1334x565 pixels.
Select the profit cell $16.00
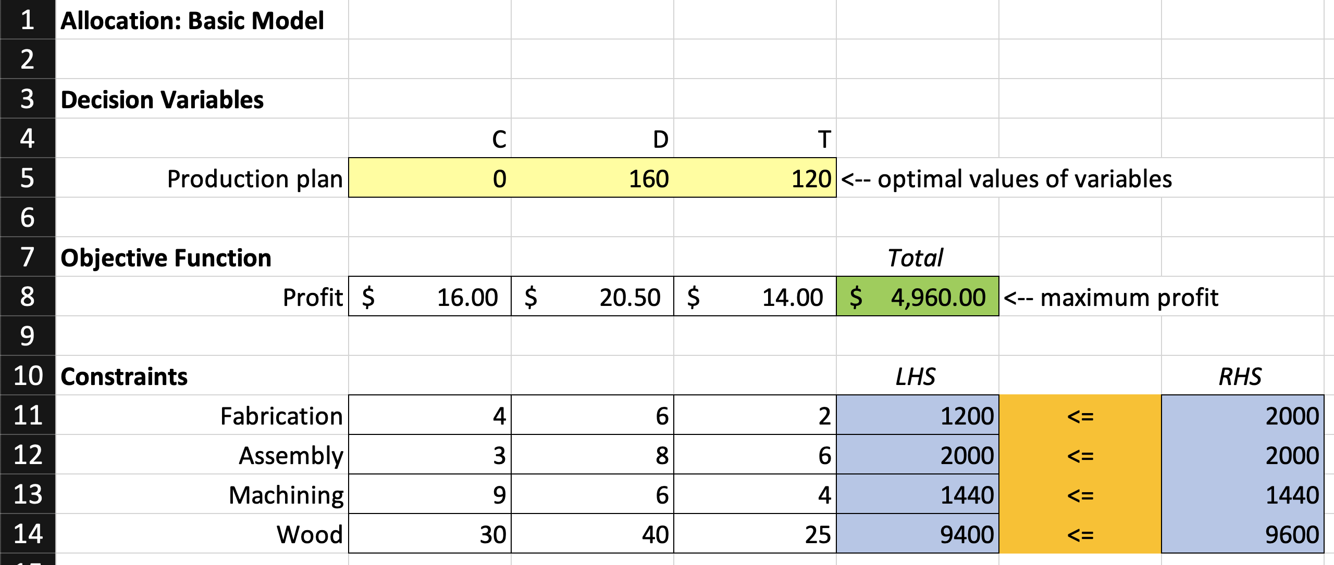click(x=430, y=297)
